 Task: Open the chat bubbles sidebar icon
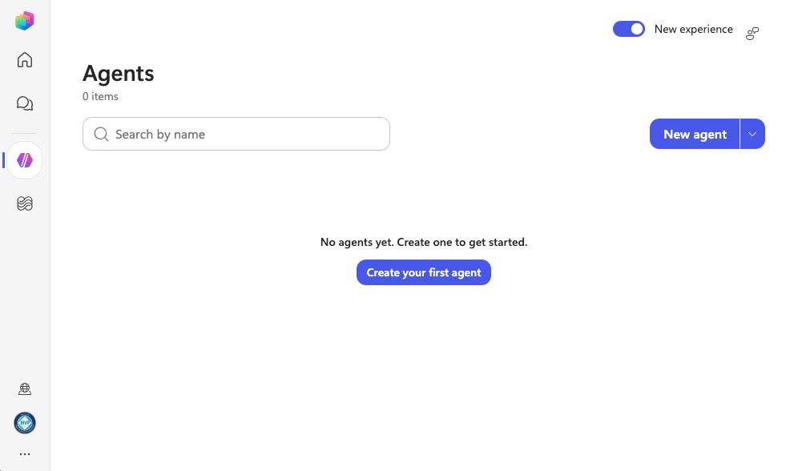(x=24, y=103)
